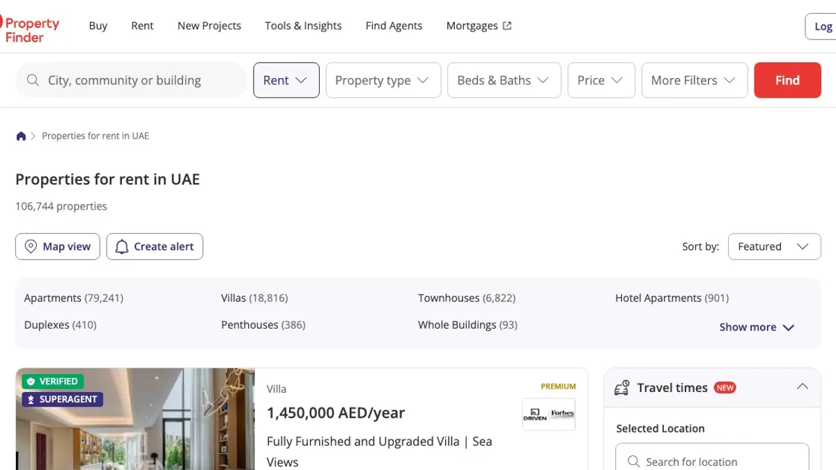
Task: Select the map pin icon on Map view
Action: [x=31, y=246]
